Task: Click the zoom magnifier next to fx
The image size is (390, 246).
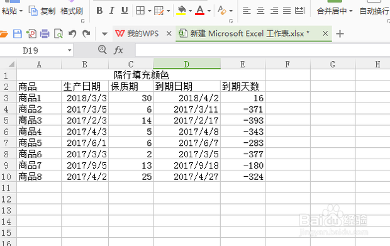Action: (x=103, y=50)
